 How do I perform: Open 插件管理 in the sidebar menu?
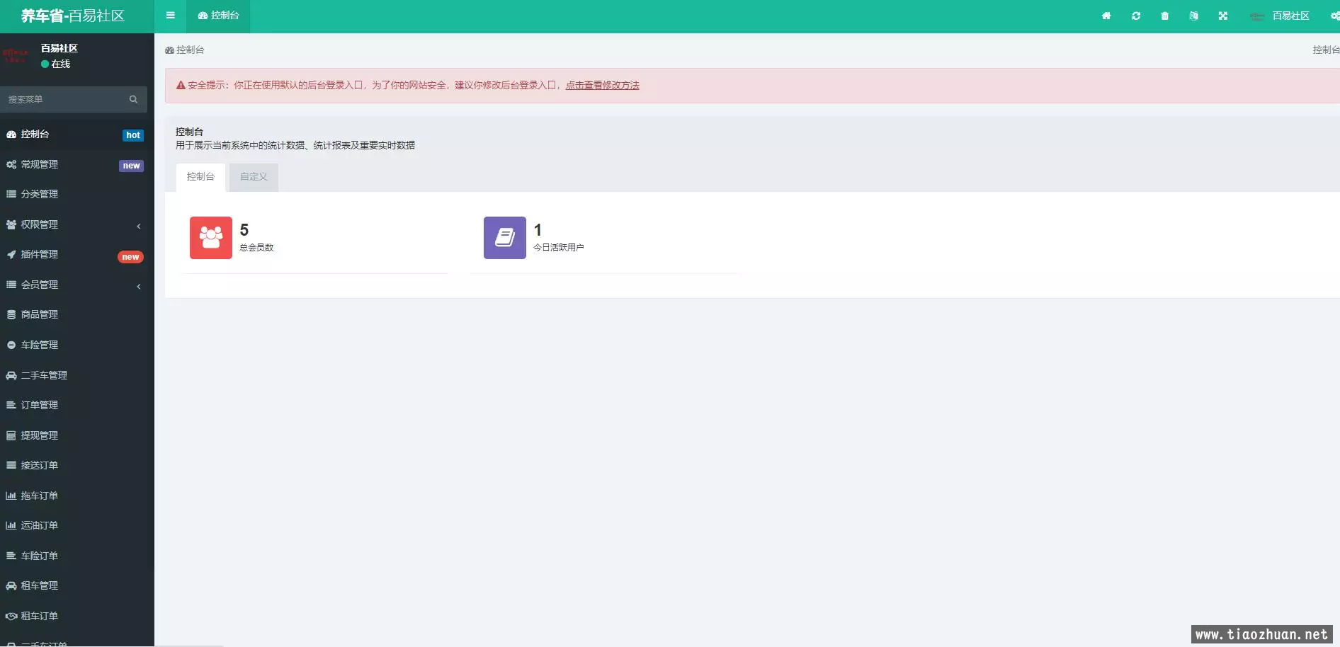(x=76, y=254)
